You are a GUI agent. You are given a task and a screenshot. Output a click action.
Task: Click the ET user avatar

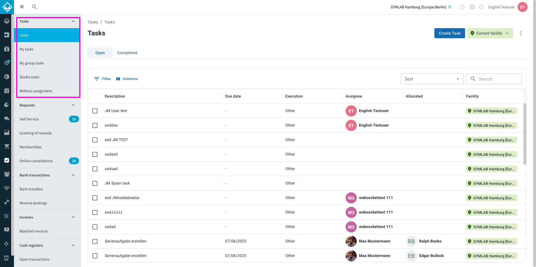coord(522,7)
